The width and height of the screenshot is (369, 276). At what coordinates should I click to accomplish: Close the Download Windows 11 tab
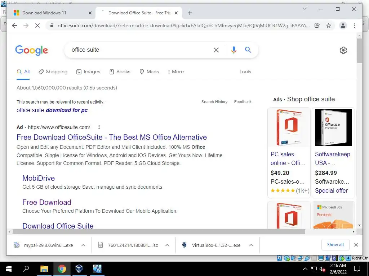(x=90, y=13)
